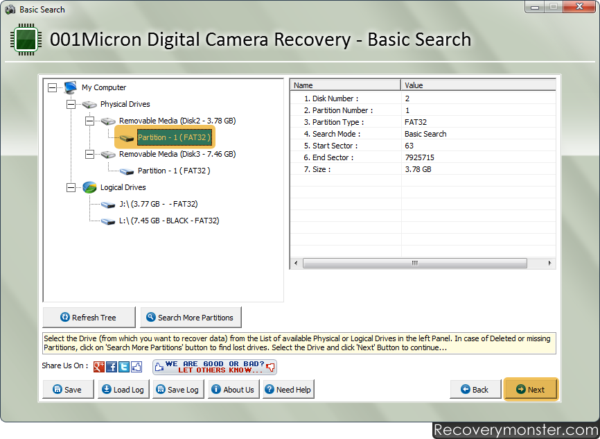Select Removable Media (Disk3 - 7.46 GB)
Viewport: 600px width, 439px height.
(x=177, y=154)
